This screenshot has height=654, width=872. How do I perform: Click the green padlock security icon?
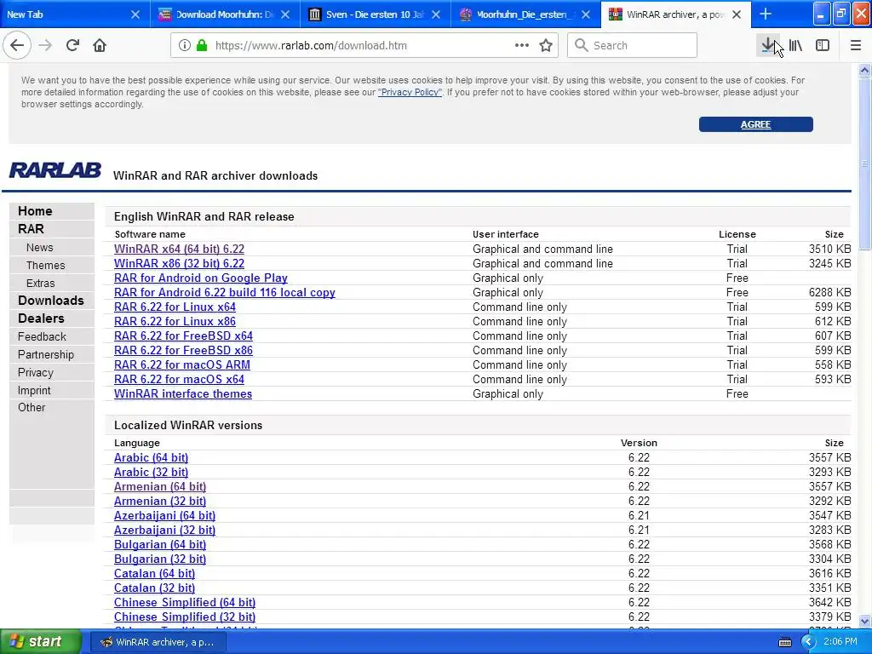point(202,46)
